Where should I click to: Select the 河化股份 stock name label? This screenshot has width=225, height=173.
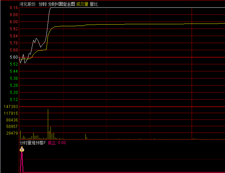point(27,4)
